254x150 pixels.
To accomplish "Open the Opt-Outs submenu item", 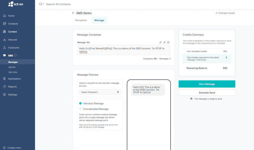I will [x=13, y=72].
